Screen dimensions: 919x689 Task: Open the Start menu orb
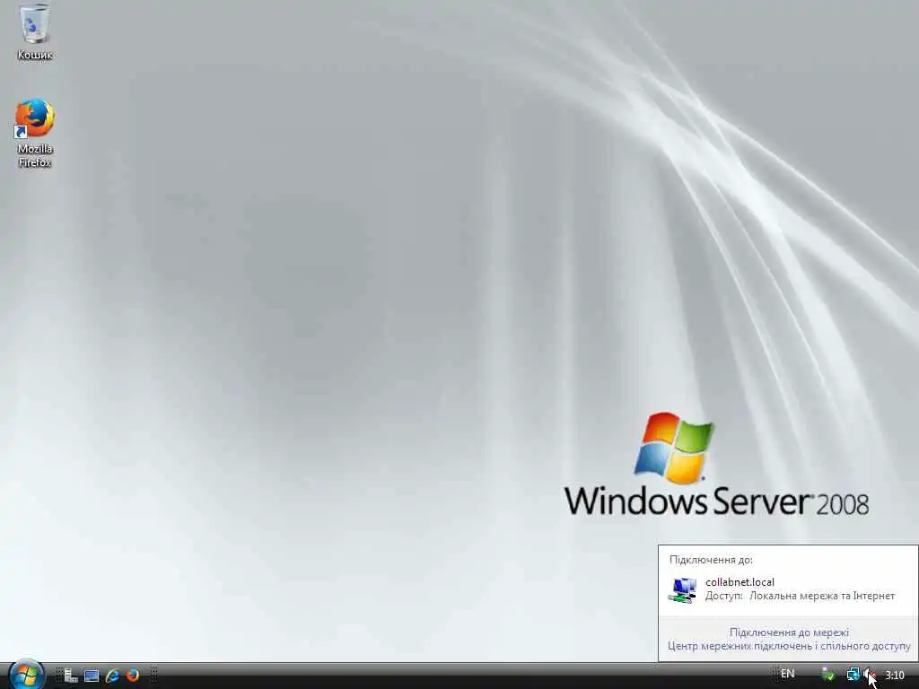26,675
